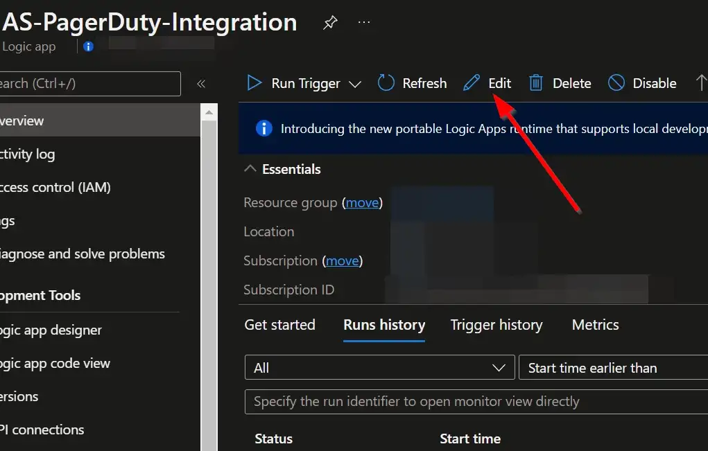Click the Resource group move link
Viewport: 708px width, 451px height.
coord(362,203)
